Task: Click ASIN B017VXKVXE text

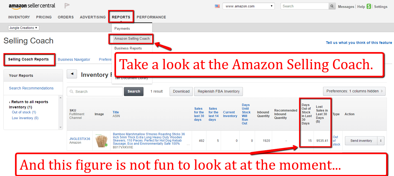Action: coord(123,147)
